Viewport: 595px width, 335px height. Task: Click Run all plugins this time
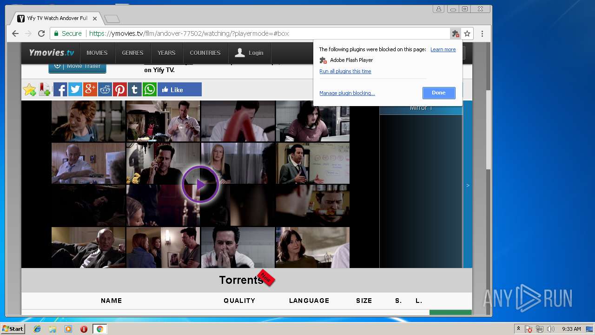345,71
